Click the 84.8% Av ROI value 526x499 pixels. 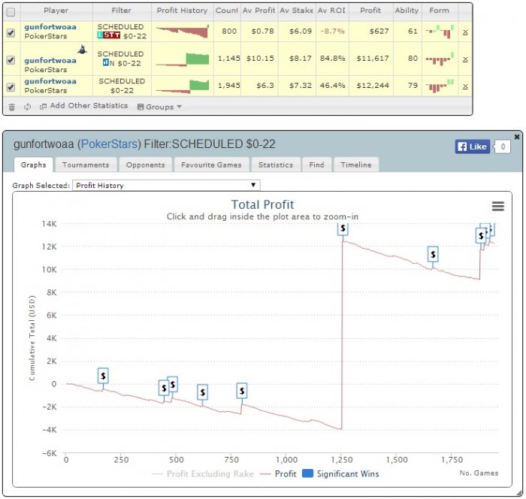coord(332,59)
